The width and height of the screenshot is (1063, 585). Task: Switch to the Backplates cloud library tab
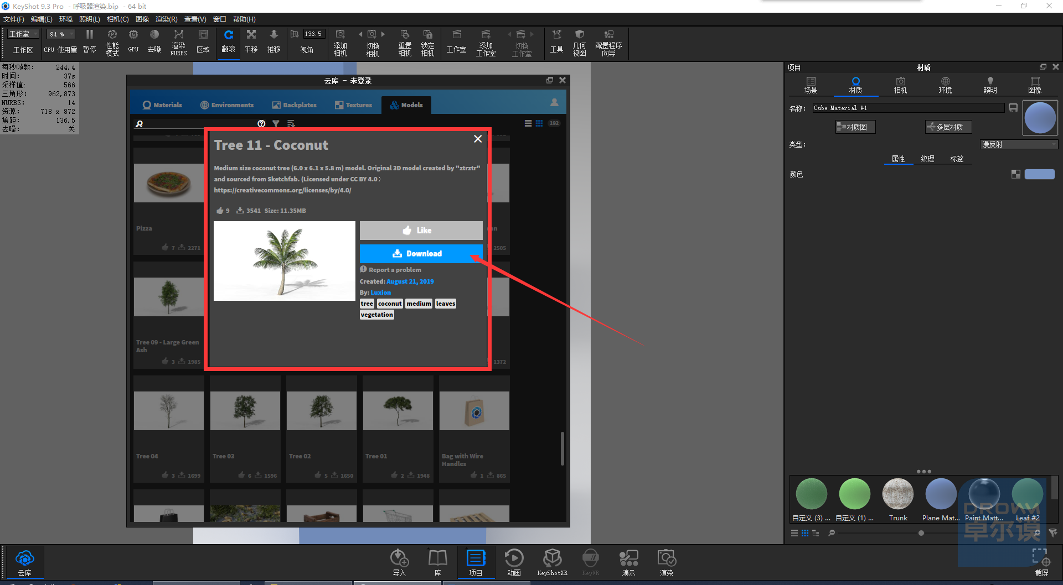(295, 105)
